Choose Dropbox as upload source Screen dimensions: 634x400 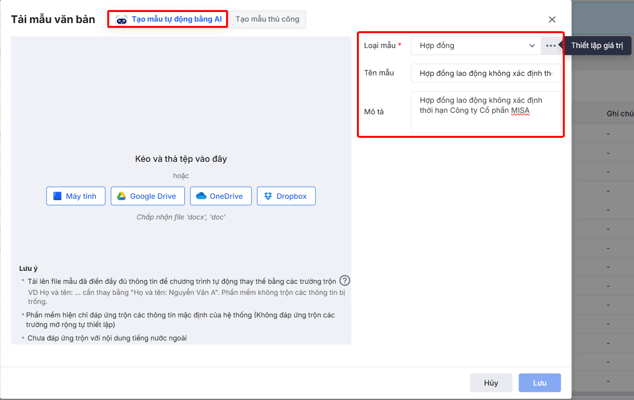[286, 196]
